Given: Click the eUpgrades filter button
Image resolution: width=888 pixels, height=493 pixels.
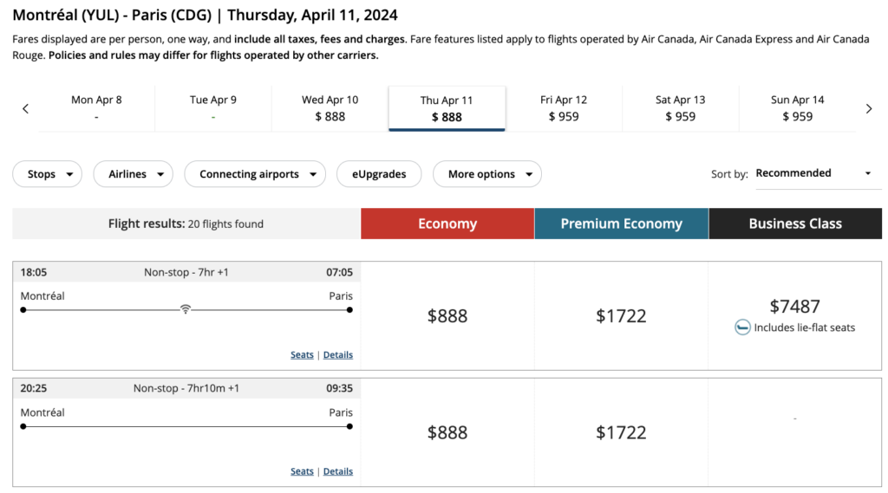Looking at the screenshot, I should [x=379, y=174].
